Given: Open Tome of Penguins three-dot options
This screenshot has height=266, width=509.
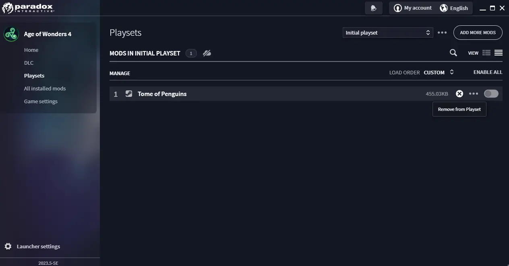Looking at the screenshot, I should click(x=474, y=94).
